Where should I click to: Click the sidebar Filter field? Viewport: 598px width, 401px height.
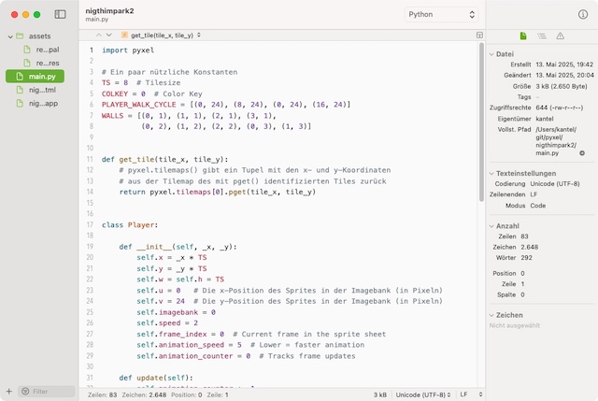point(47,392)
